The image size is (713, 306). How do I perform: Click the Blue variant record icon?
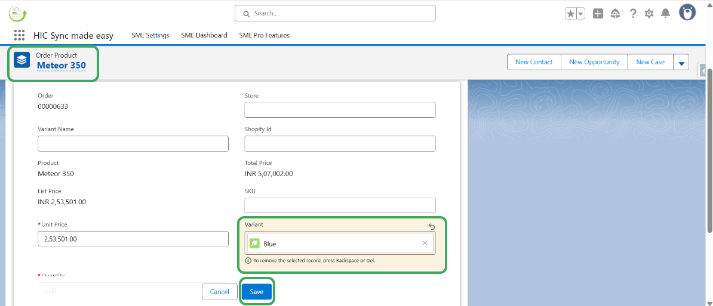[x=254, y=243]
